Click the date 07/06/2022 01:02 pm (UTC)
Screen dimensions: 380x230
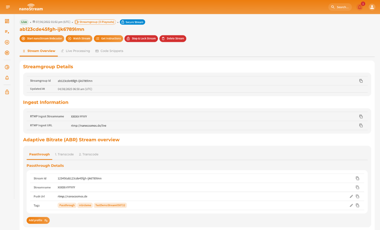tap(53, 22)
